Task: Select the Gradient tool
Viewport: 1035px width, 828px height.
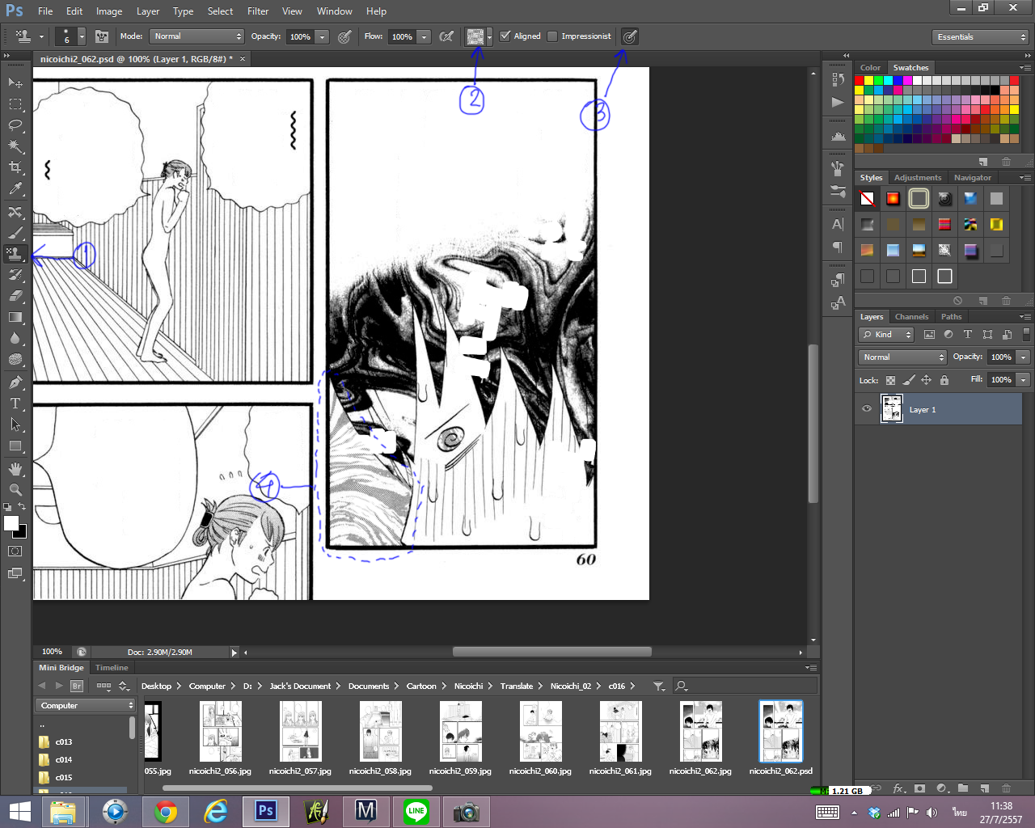Action: click(x=15, y=318)
